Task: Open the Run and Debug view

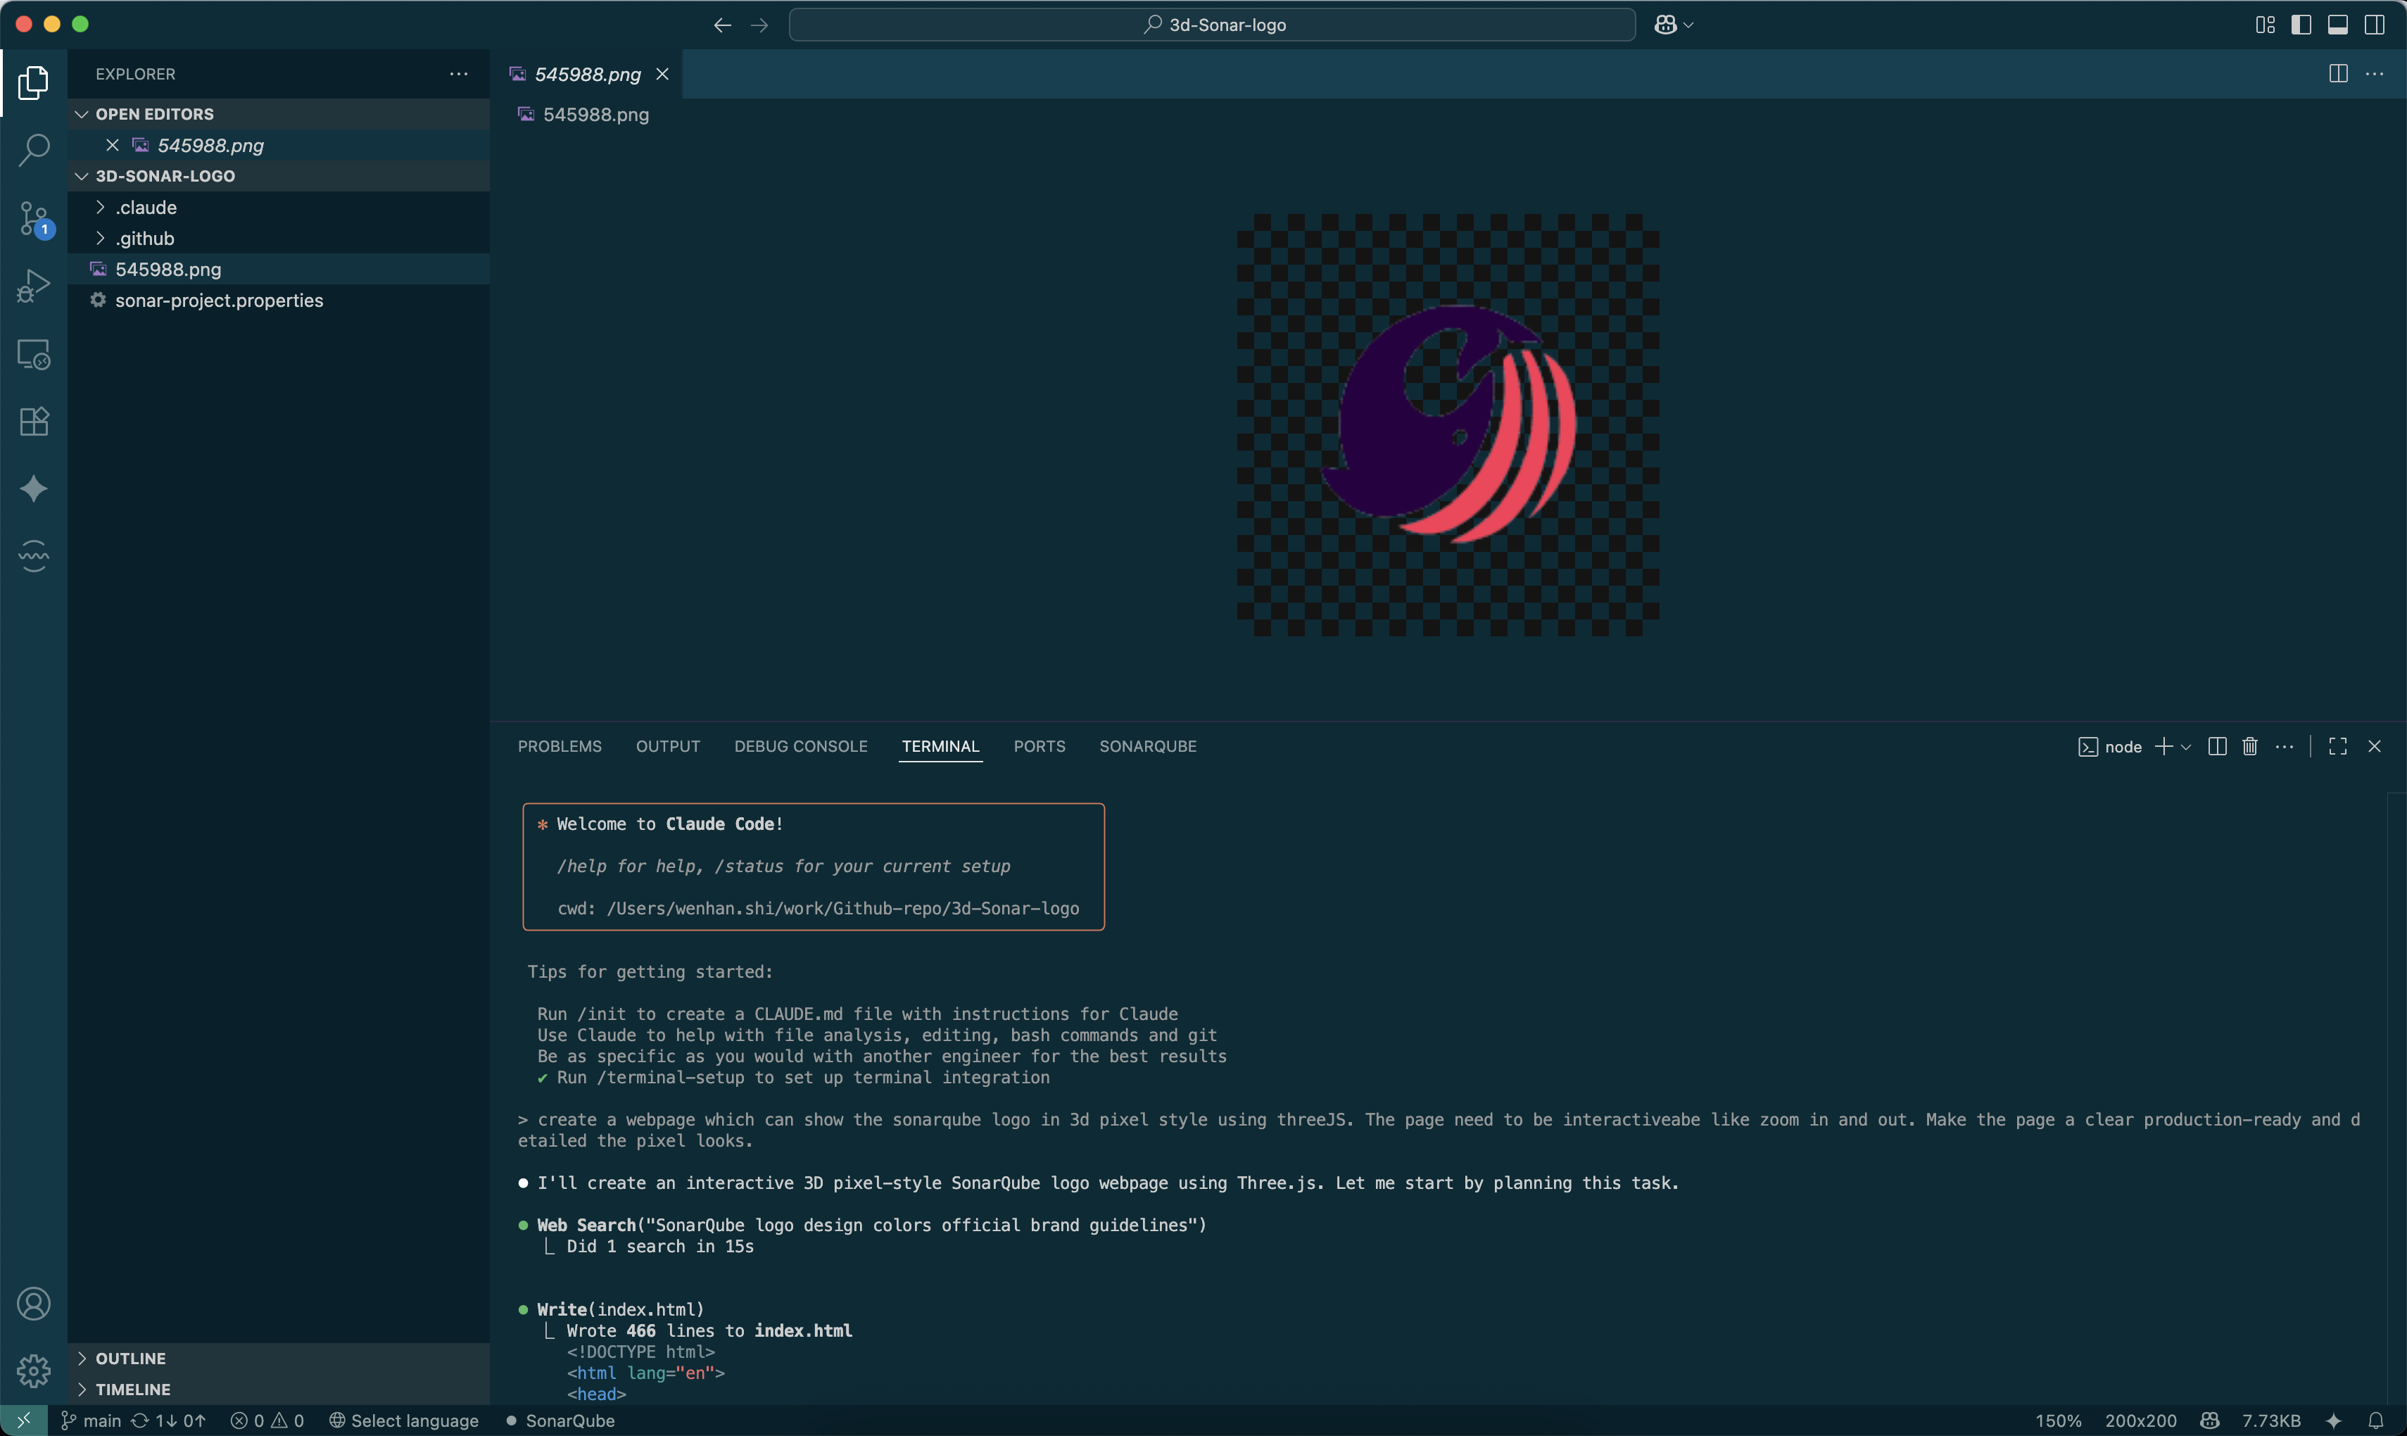Action: tap(34, 286)
